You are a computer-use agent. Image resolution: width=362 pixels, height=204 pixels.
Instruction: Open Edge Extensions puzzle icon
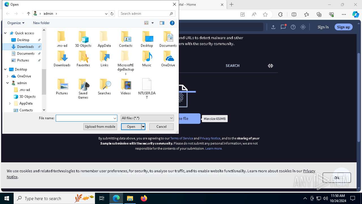pyautogui.click(x=280, y=14)
